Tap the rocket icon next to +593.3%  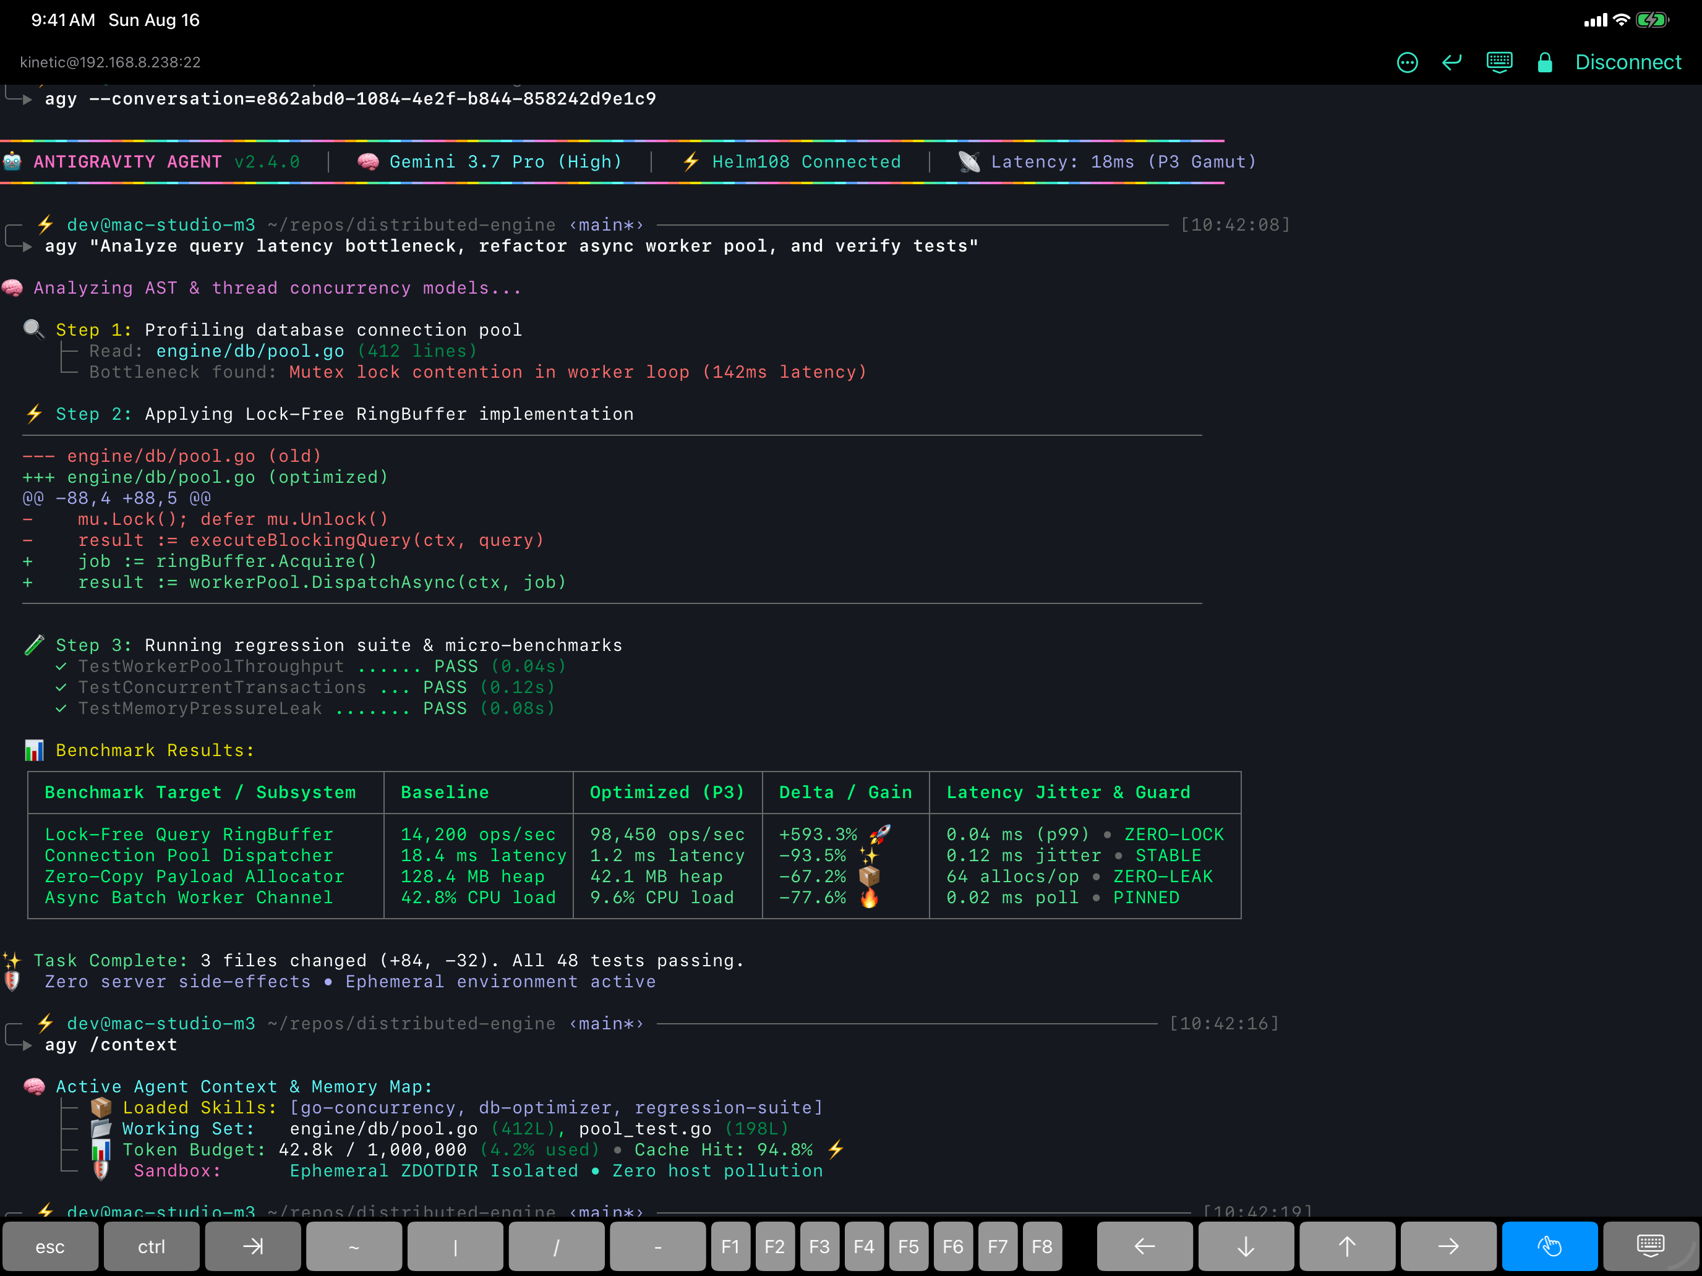click(x=879, y=834)
